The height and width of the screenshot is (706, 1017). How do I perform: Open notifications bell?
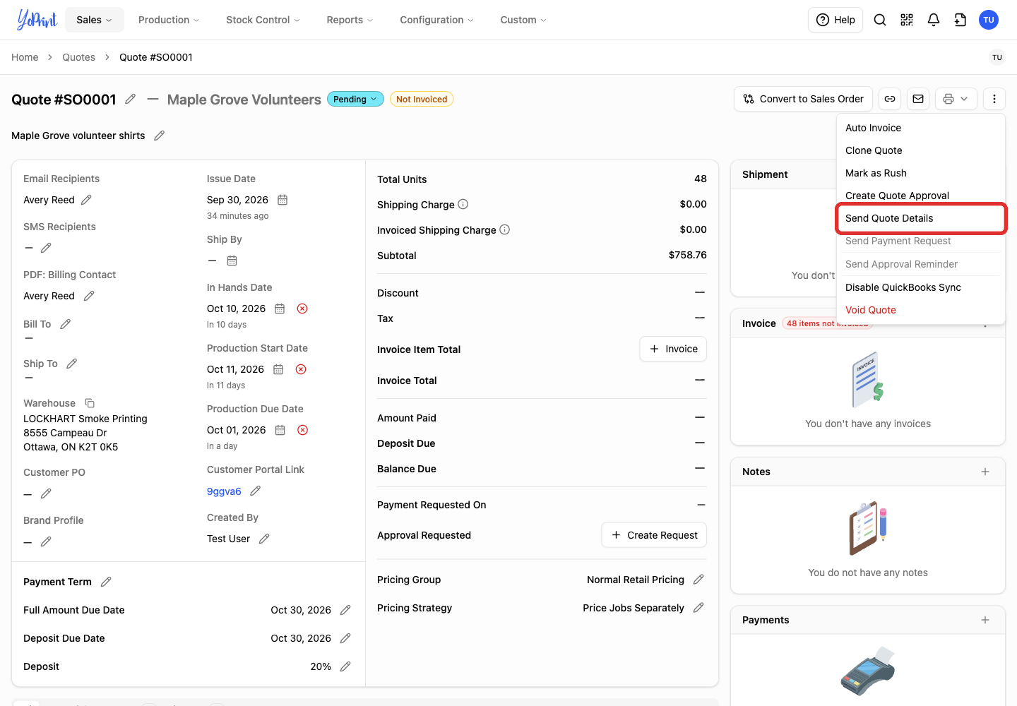pyautogui.click(x=934, y=20)
